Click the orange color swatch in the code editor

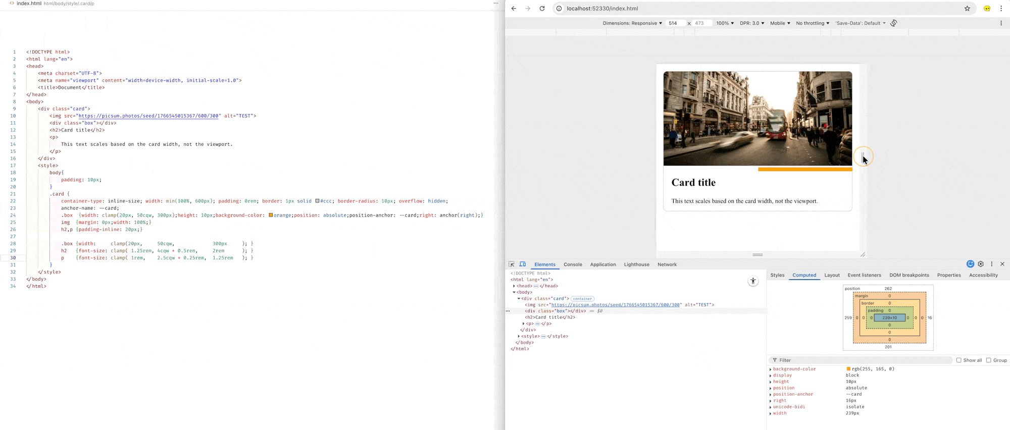point(271,215)
